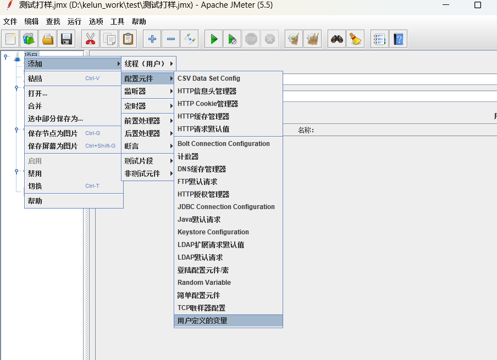The image size is (497, 360).
Task: Choose 打开... from context menu
Action: coord(74,93)
